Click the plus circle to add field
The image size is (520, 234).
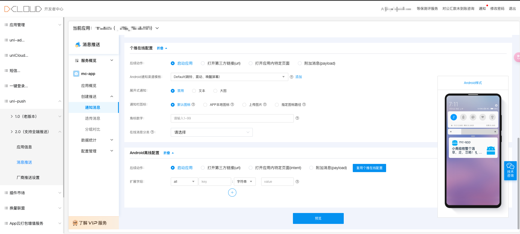(232, 193)
